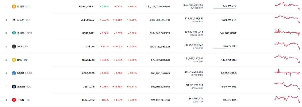
Task: Click the Tether USDT coin icon
Action: point(14,33)
